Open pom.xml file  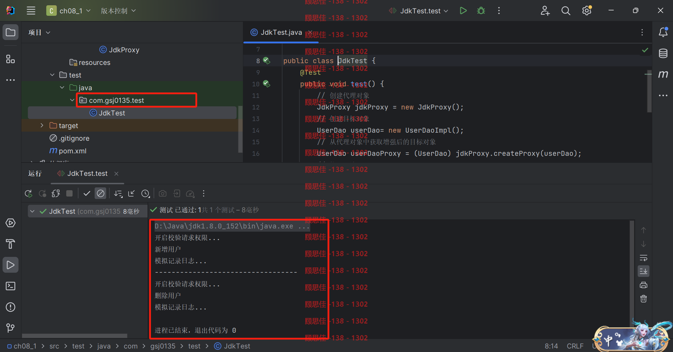pyautogui.click(x=68, y=151)
